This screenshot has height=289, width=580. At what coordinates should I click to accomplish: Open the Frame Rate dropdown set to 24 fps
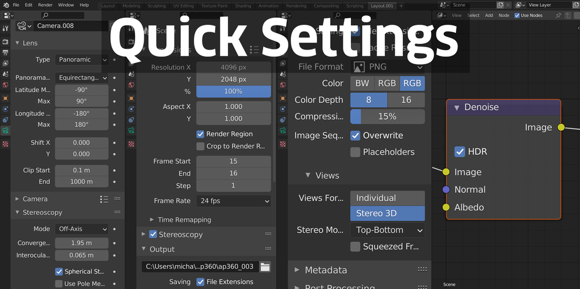click(x=233, y=201)
